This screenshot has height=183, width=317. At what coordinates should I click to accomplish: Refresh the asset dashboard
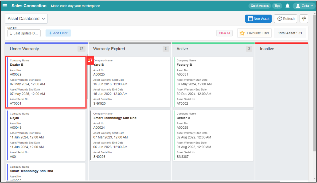[x=286, y=19]
